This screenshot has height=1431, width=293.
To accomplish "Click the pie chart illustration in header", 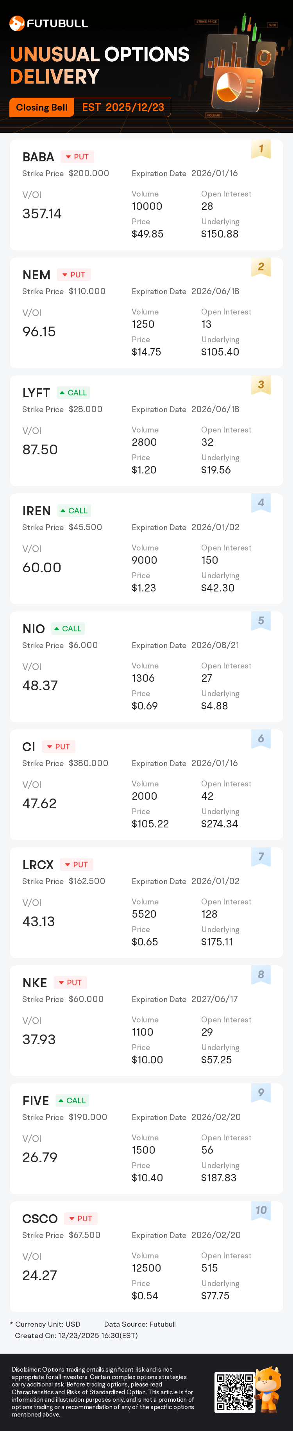I will tap(229, 87).
